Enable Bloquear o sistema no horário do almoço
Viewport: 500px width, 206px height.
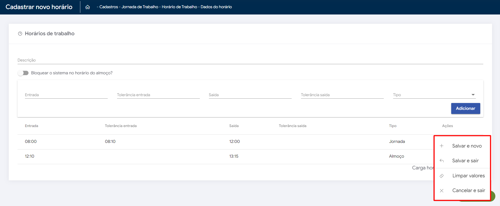coord(23,73)
